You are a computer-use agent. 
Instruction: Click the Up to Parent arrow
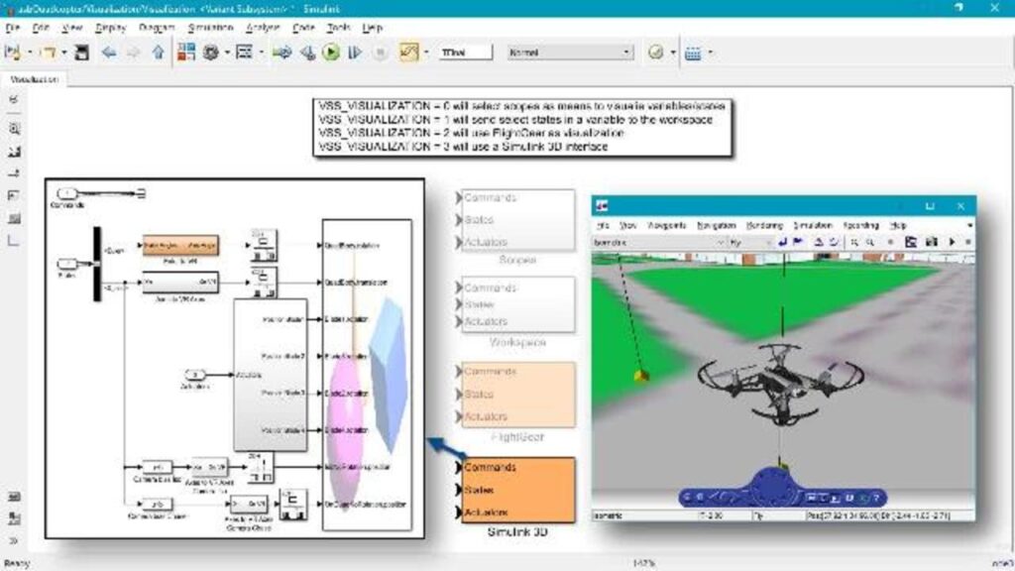157,53
